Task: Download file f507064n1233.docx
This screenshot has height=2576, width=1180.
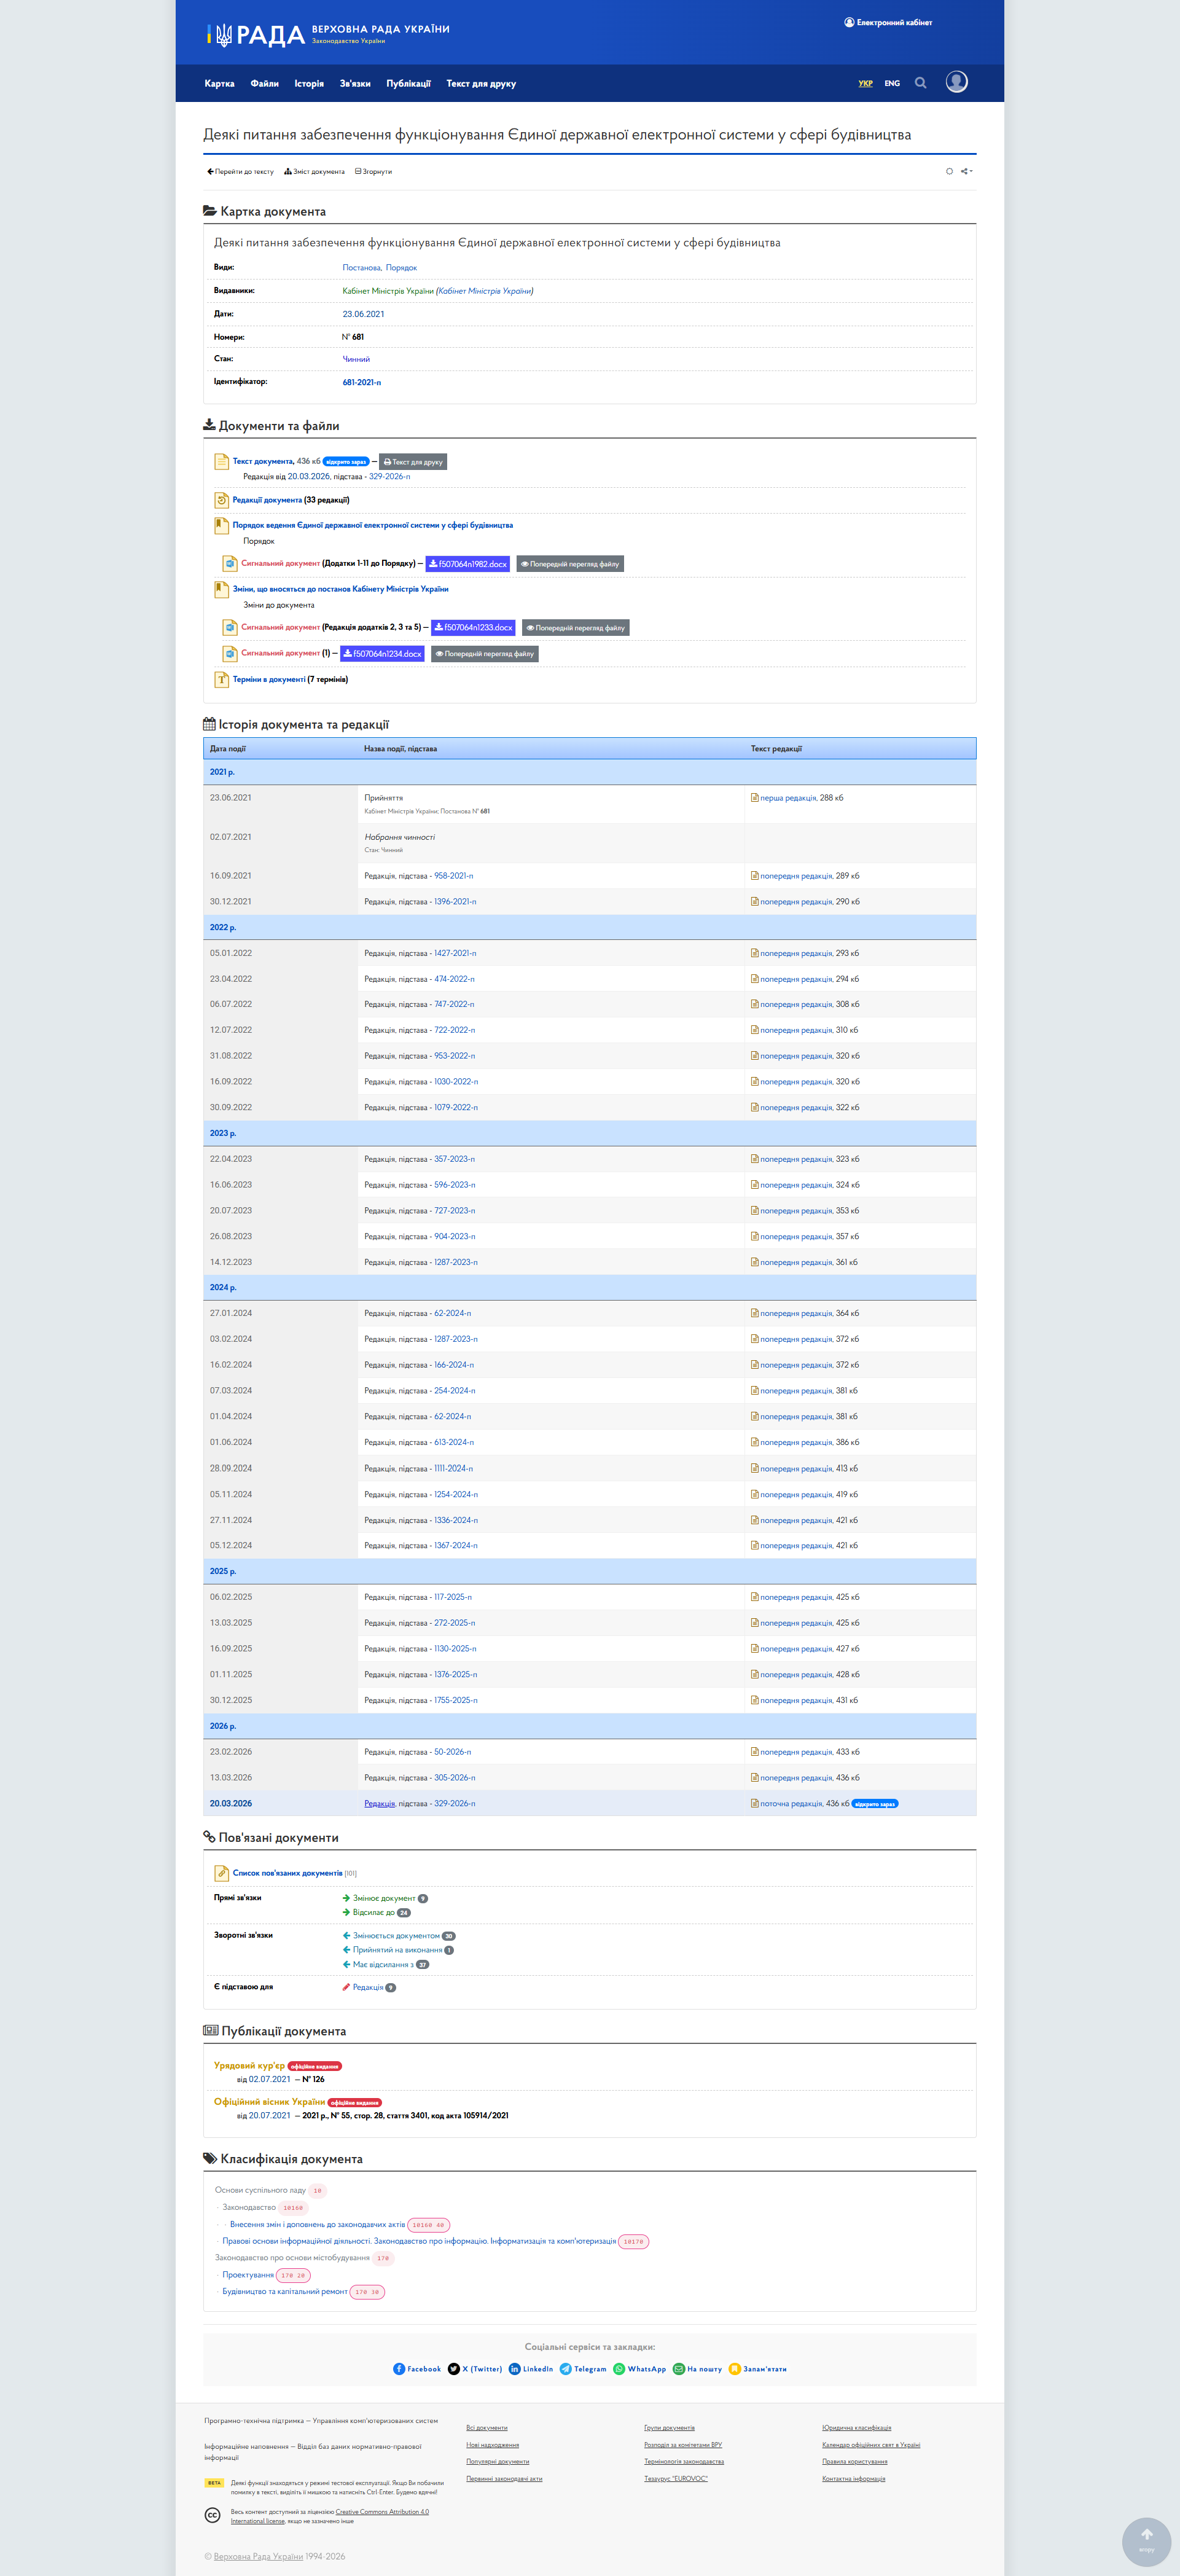Action: [x=473, y=628]
